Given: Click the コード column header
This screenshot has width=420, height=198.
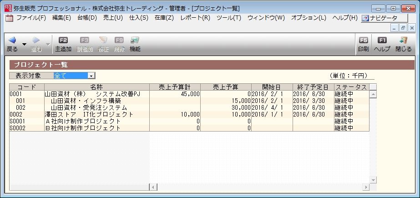Looking at the screenshot, I should [x=27, y=87].
